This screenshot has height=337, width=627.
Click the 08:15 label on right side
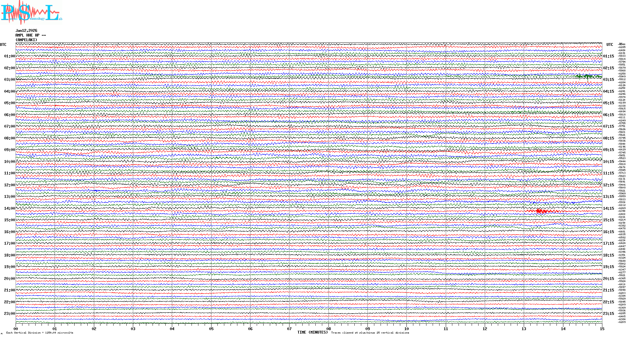[608, 138]
